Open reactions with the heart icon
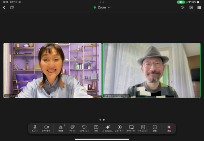The height and width of the screenshot is (141, 204). pyautogui.click(x=84, y=127)
